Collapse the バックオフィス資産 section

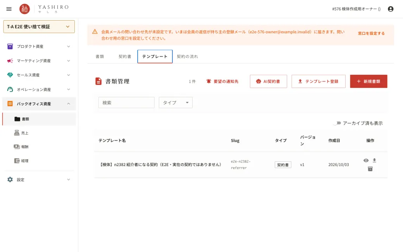pyautogui.click(x=69, y=104)
